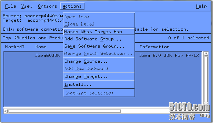Click the vertical scrollbar track

pyautogui.click(x=206, y=79)
